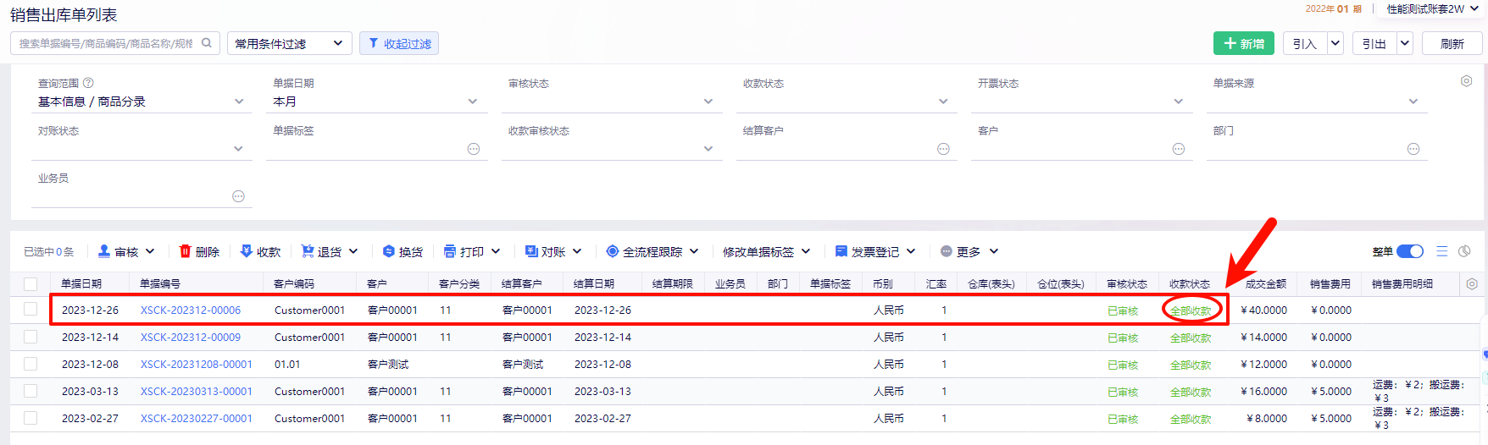Click the 收款 toolbar item

coord(260,251)
